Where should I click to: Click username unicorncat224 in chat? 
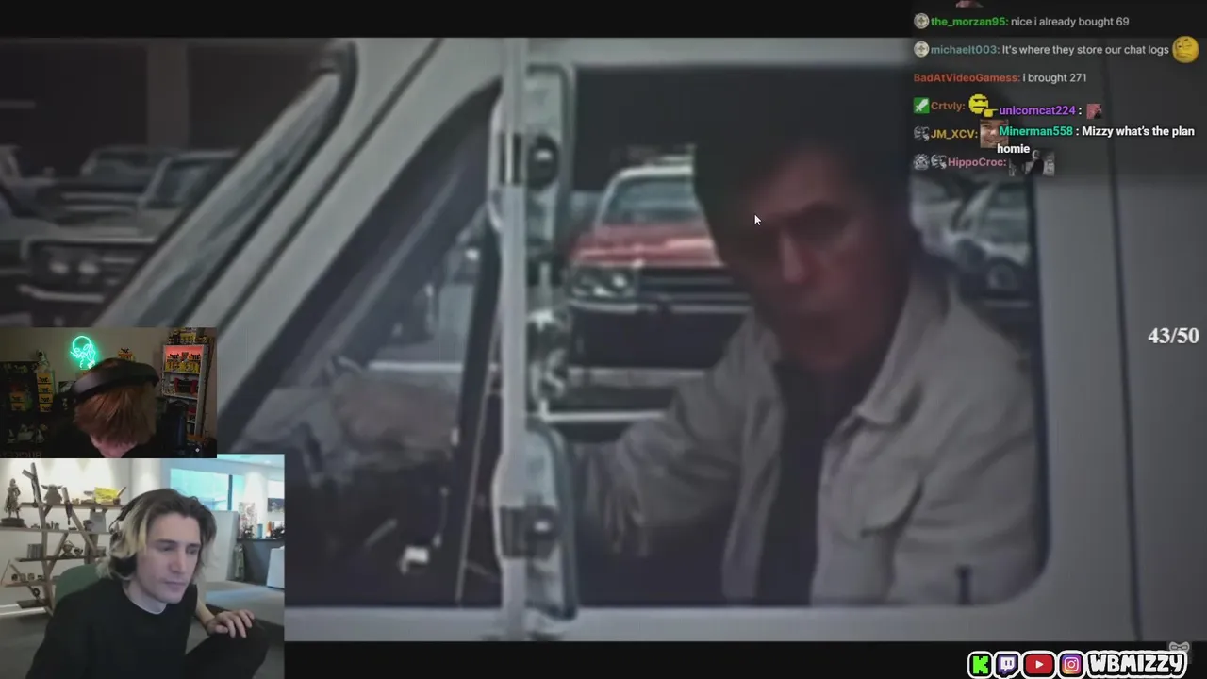pyautogui.click(x=1037, y=111)
